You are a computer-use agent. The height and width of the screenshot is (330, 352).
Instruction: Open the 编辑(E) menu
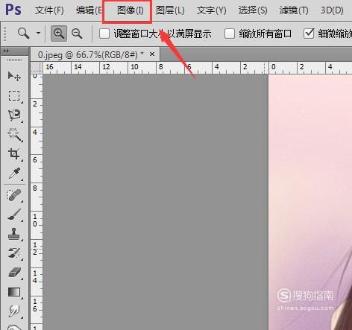pos(89,10)
